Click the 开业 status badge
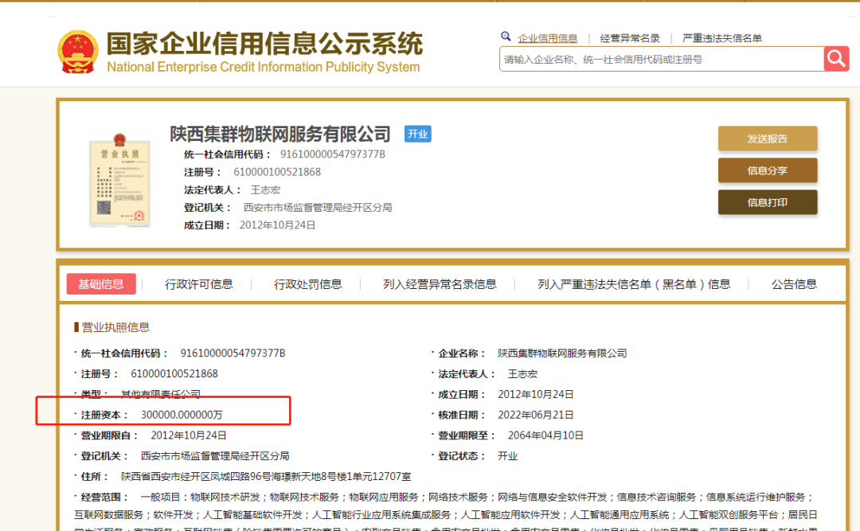The image size is (860, 531). coord(417,134)
